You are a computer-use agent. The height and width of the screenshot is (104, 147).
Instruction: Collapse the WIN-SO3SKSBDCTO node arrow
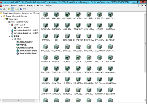click(7, 22)
